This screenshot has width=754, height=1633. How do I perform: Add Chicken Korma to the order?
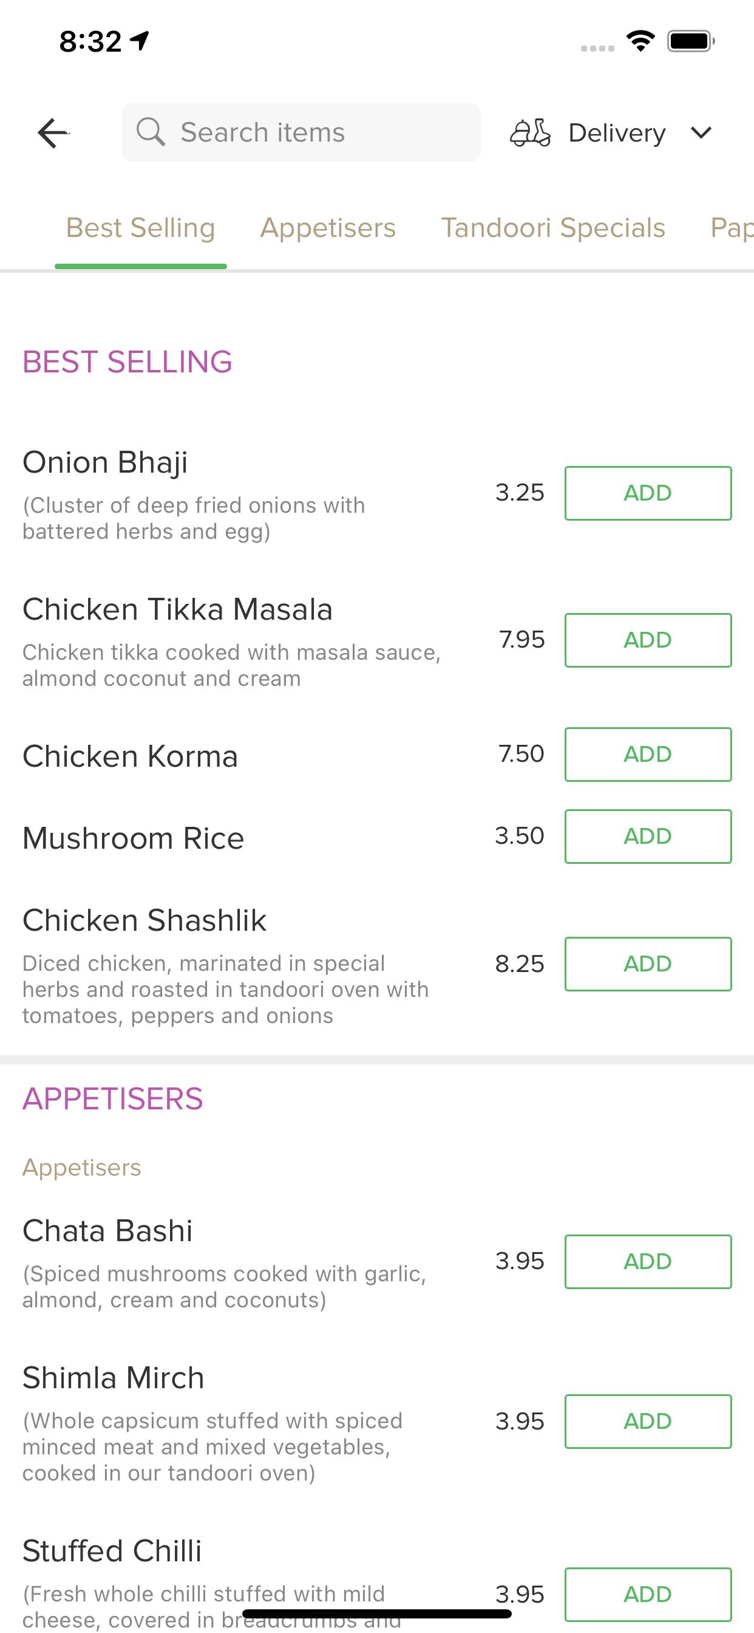(648, 755)
